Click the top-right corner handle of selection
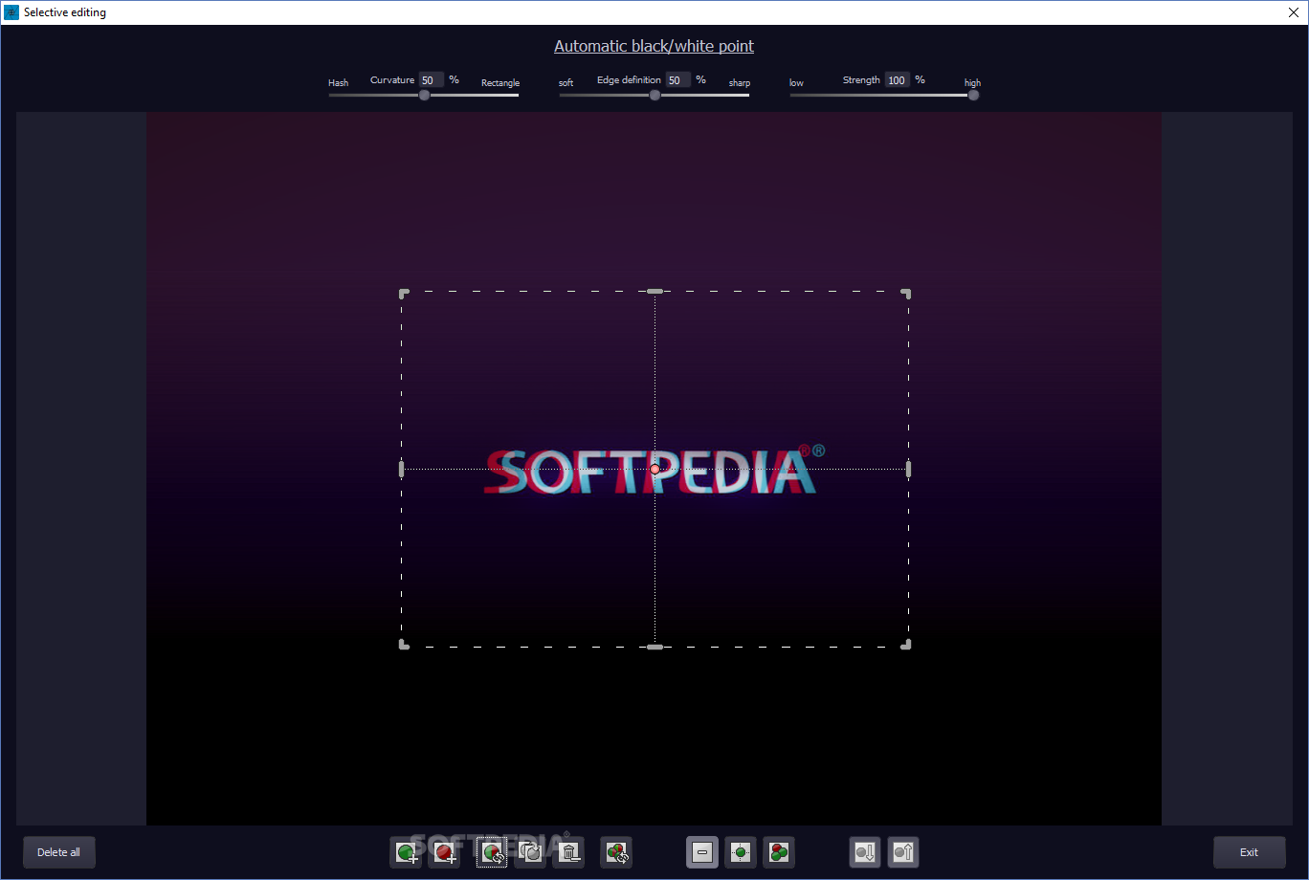The width and height of the screenshot is (1309, 880). 906,294
